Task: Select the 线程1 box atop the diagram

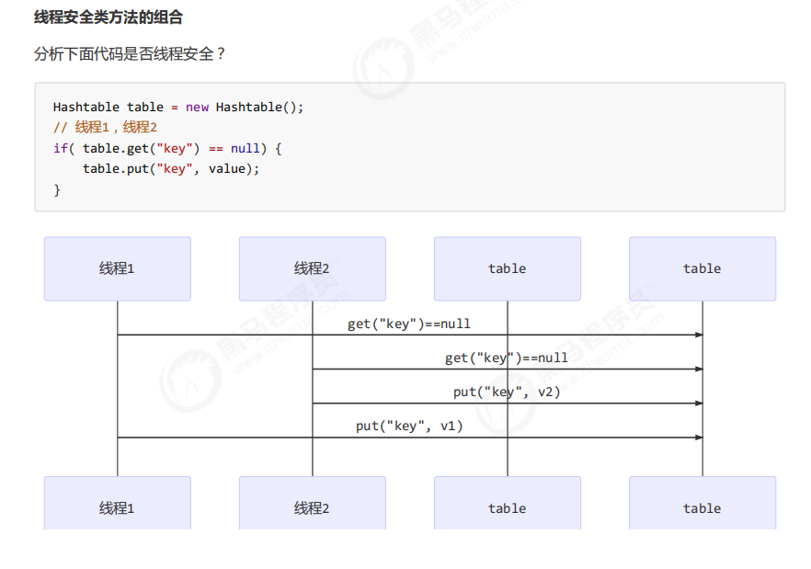Action: point(118,268)
